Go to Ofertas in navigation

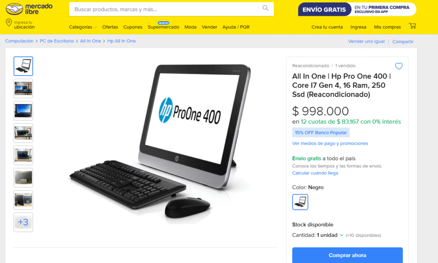point(110,27)
